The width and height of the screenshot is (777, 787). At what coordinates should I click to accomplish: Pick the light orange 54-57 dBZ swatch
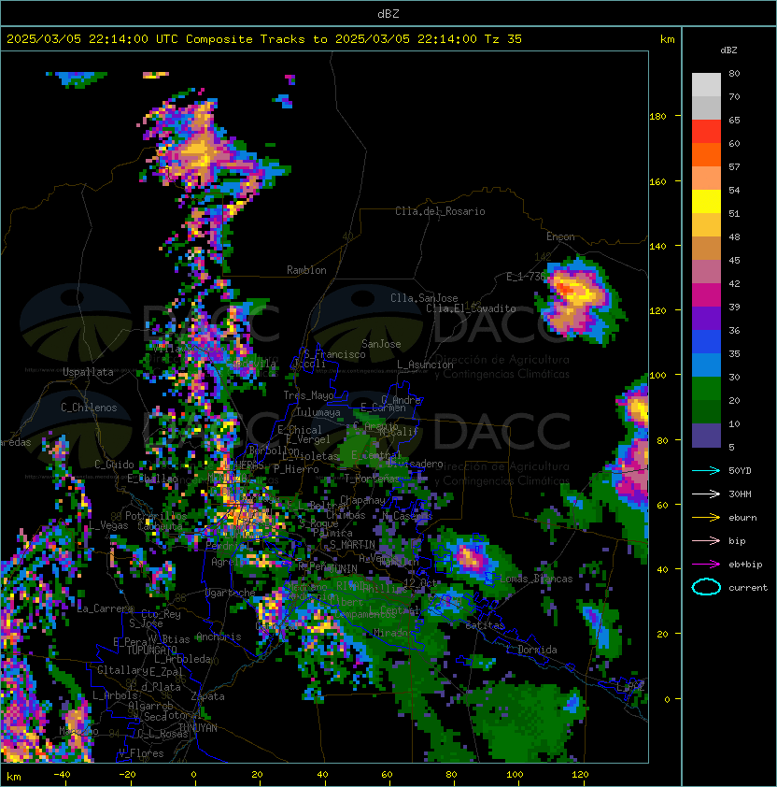point(706,179)
